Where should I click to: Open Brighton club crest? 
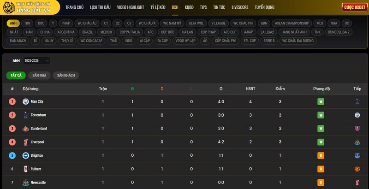pos(26,155)
